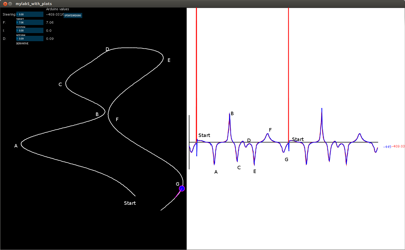Click the blue -445 value beside the plot
The height and width of the screenshot is (250, 405).
[387, 147]
